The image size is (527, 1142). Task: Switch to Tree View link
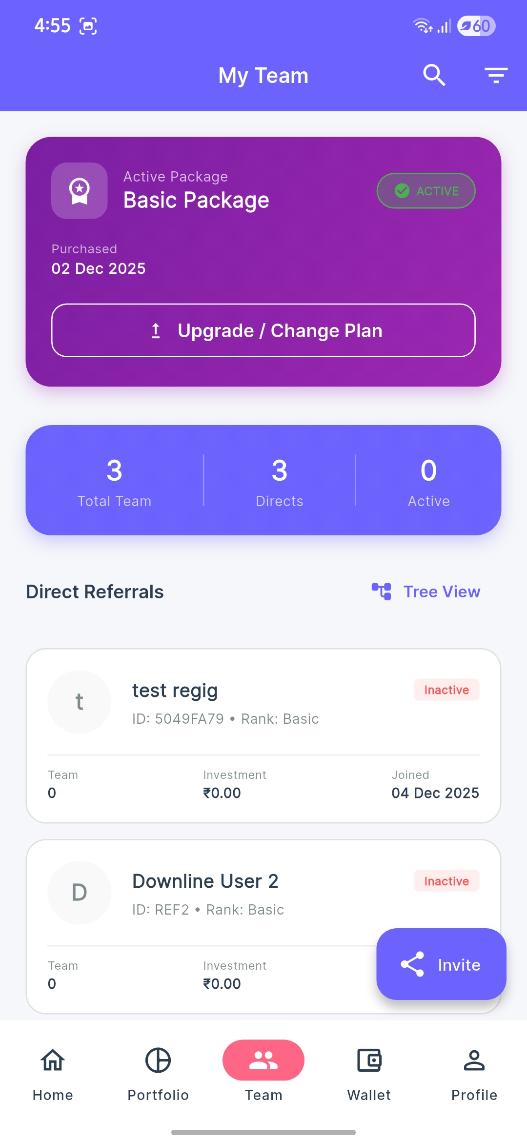click(x=442, y=591)
